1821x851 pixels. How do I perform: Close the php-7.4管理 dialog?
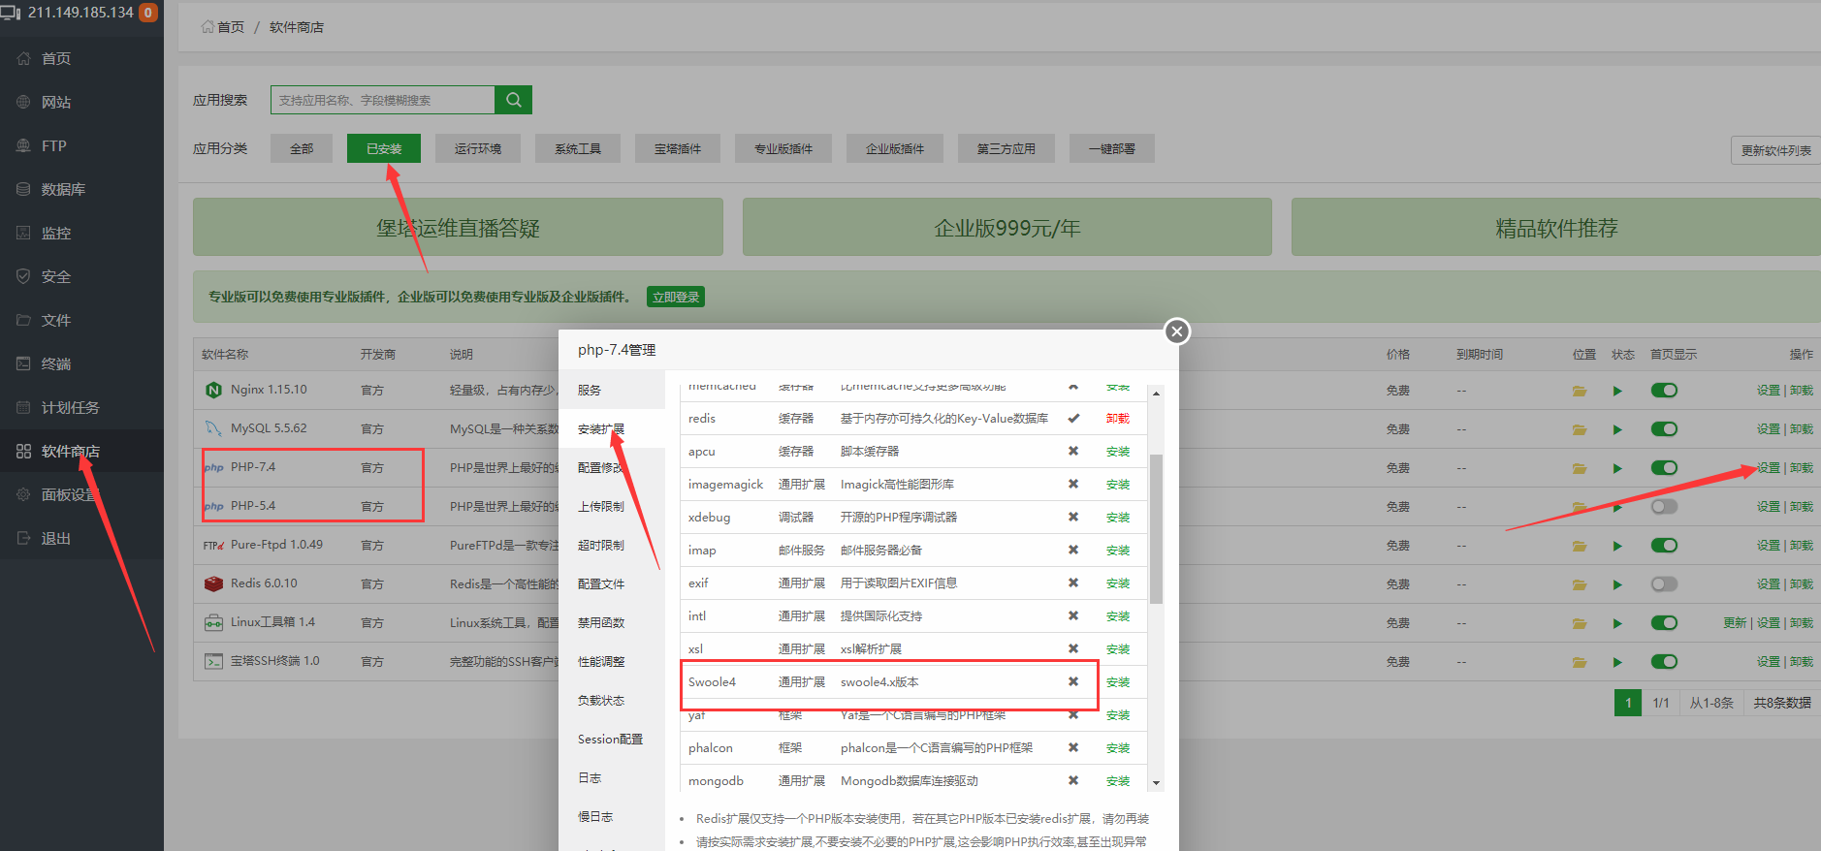click(x=1176, y=331)
